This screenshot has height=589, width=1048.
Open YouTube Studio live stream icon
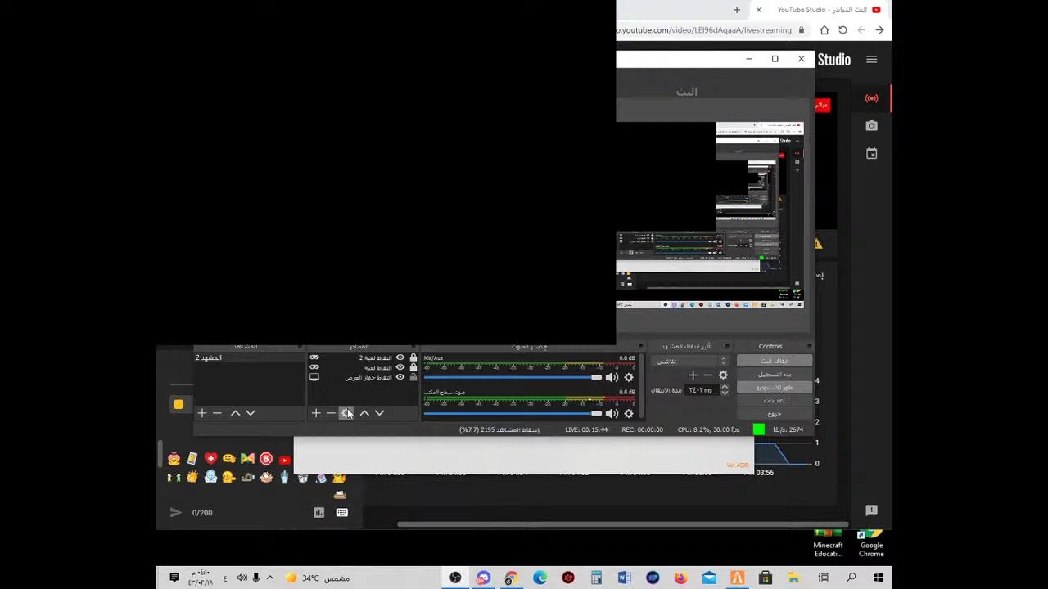[871, 98]
